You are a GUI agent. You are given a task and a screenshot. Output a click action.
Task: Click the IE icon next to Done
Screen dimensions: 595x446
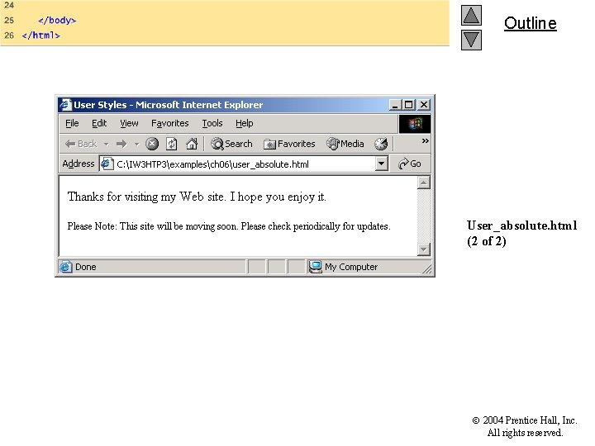click(x=65, y=267)
